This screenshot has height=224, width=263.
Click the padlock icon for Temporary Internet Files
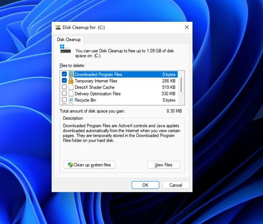click(71, 81)
